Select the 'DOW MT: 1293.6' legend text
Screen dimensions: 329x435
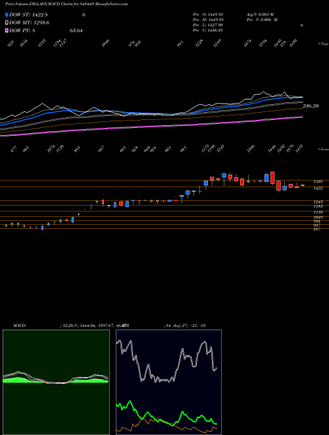[x=30, y=23]
